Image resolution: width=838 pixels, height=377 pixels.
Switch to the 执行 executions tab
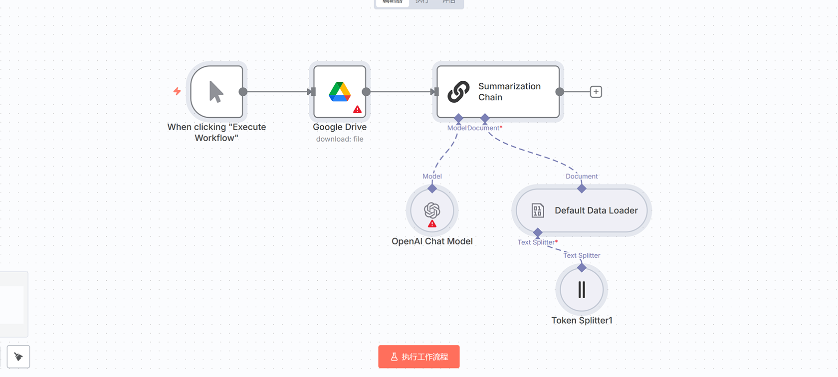pos(422,2)
